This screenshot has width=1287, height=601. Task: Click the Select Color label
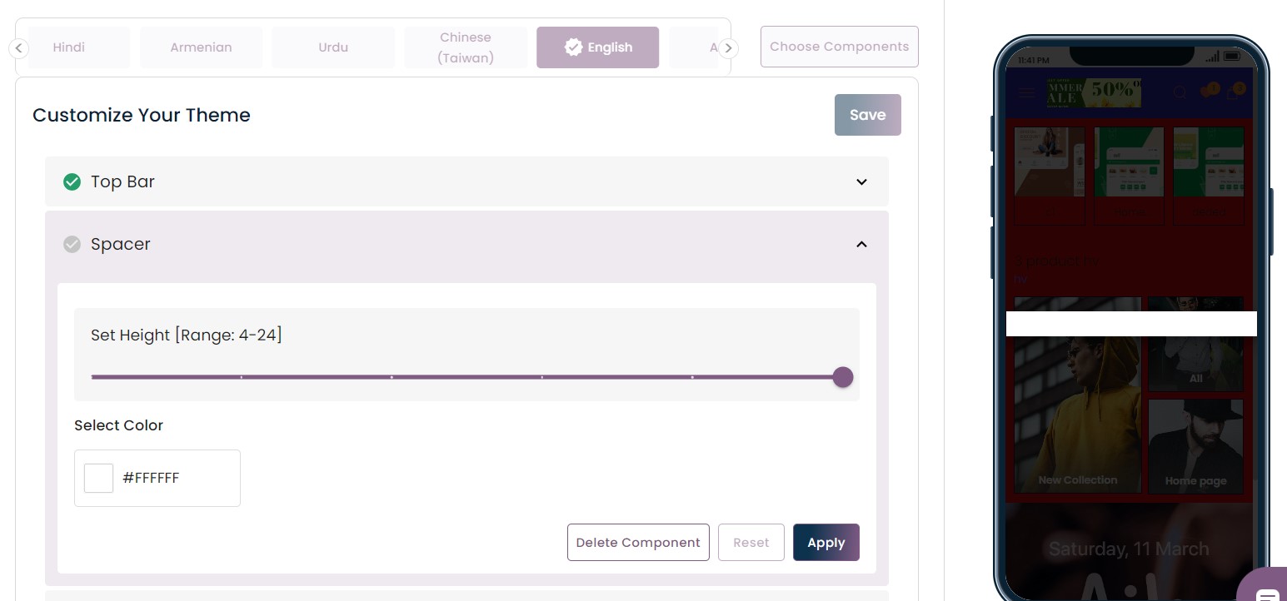pos(118,425)
